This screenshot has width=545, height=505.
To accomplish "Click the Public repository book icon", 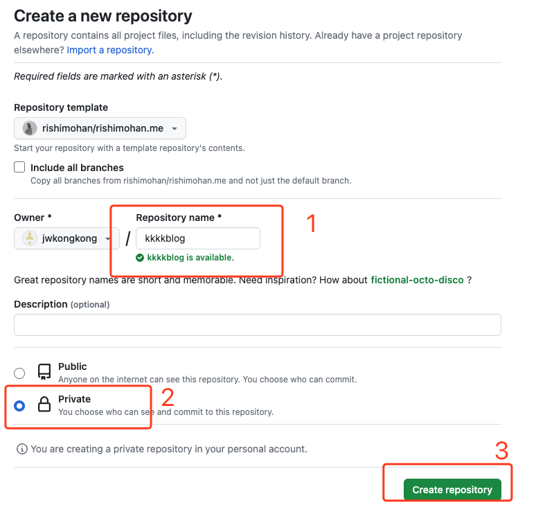I will click(x=44, y=372).
